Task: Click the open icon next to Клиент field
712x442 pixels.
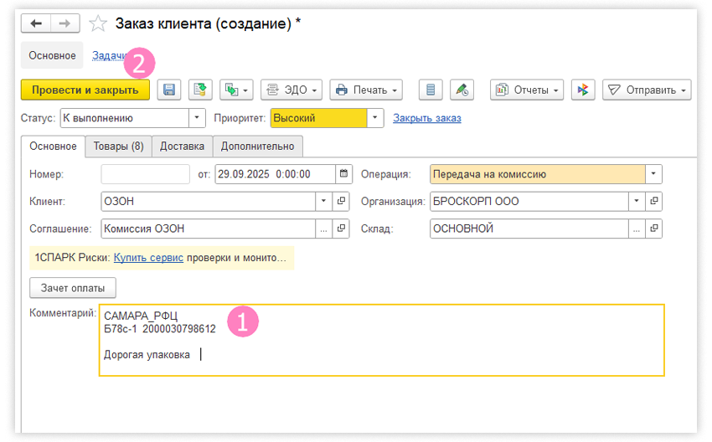Action: tap(341, 202)
